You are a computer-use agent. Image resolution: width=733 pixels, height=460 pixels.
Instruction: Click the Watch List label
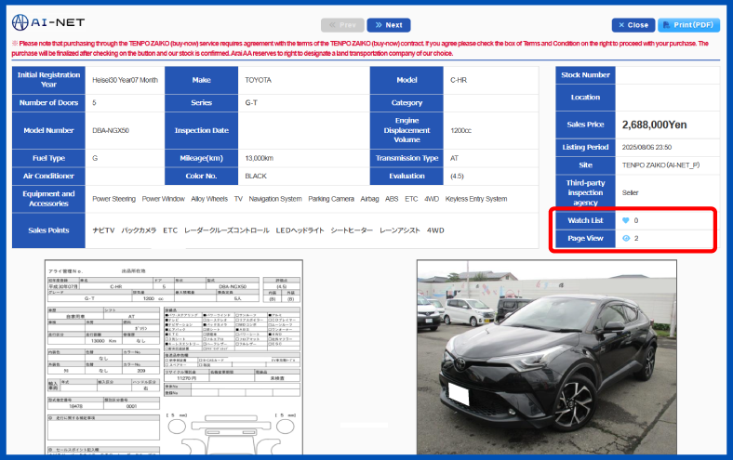(x=585, y=220)
